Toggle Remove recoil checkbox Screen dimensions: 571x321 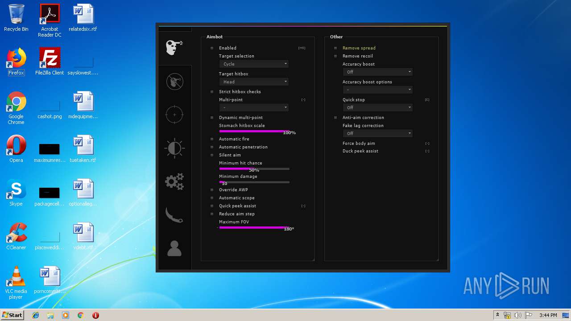335,56
